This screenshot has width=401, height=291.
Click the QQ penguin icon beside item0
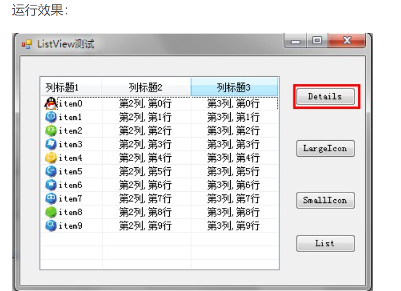pyautogui.click(x=51, y=103)
